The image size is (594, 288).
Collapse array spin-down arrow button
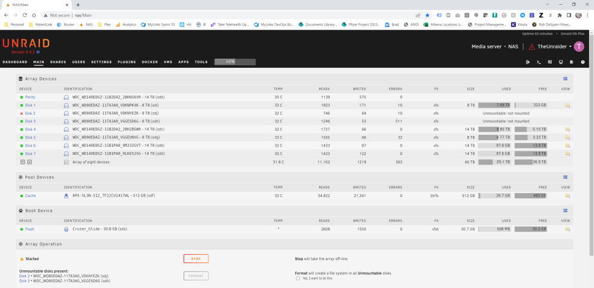point(23,162)
